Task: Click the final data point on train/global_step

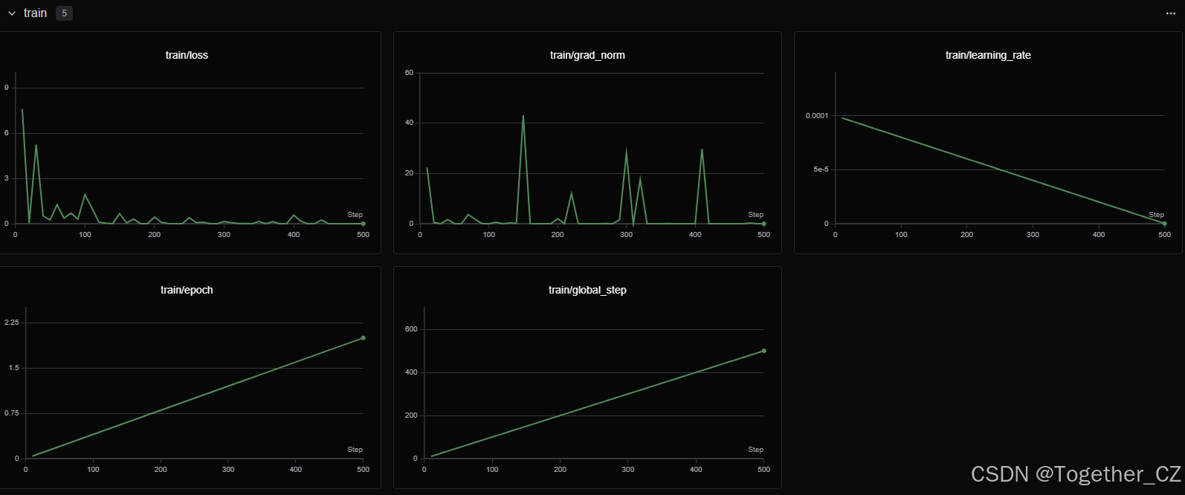Action: [763, 351]
